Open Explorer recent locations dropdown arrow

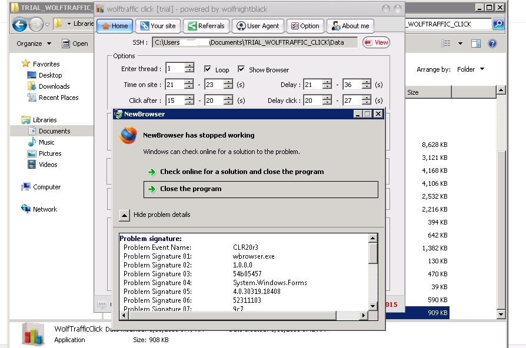[47, 24]
